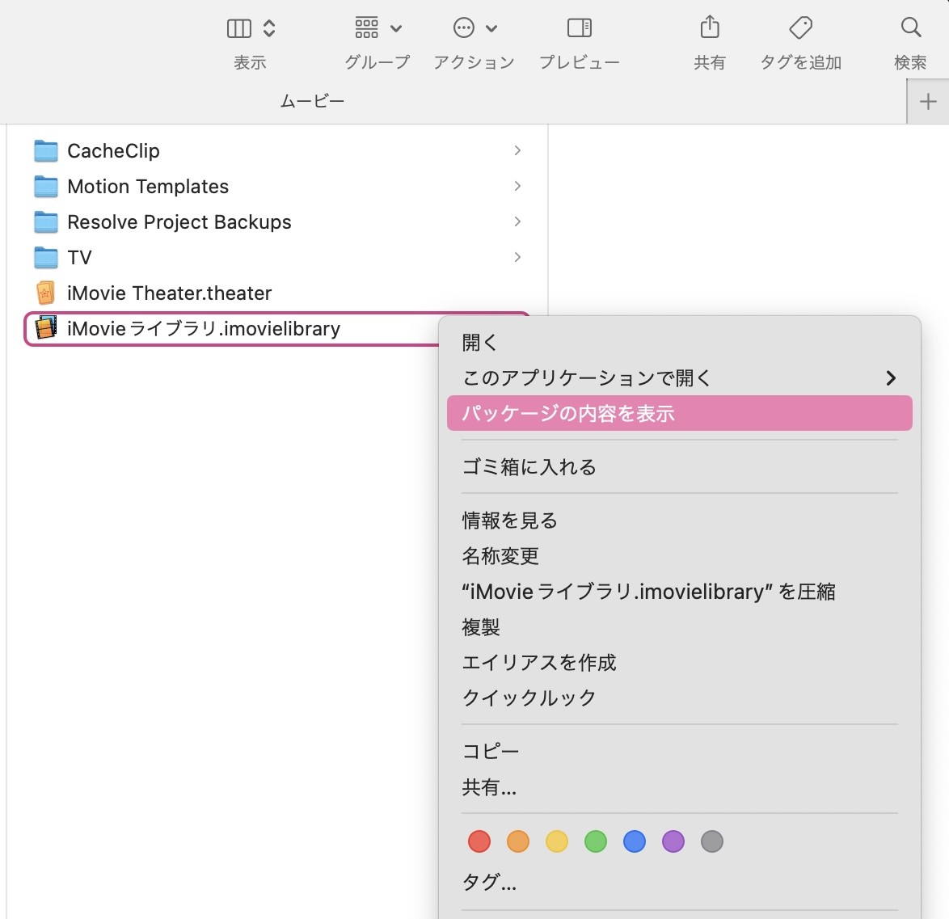Choose クイックルック menu item

679,698
